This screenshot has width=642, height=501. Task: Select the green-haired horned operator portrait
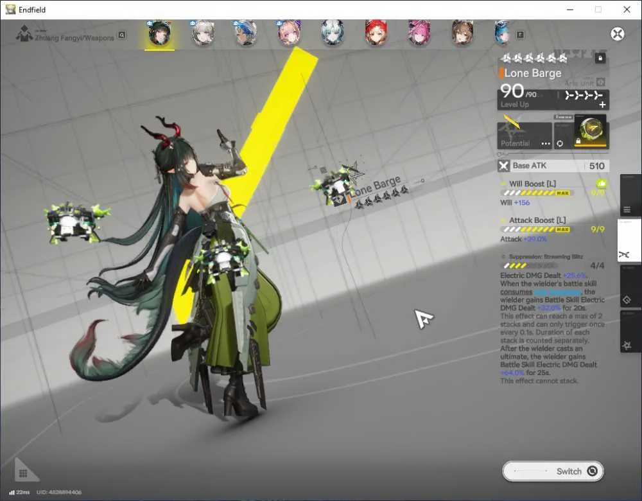160,33
